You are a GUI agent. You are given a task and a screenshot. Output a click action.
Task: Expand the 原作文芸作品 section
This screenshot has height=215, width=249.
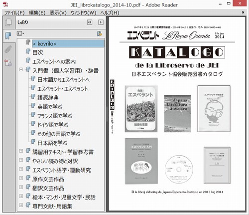pyautogui.click(x=21, y=178)
